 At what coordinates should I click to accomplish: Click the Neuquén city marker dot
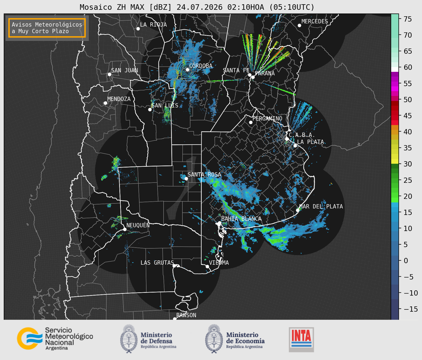coord(125,229)
